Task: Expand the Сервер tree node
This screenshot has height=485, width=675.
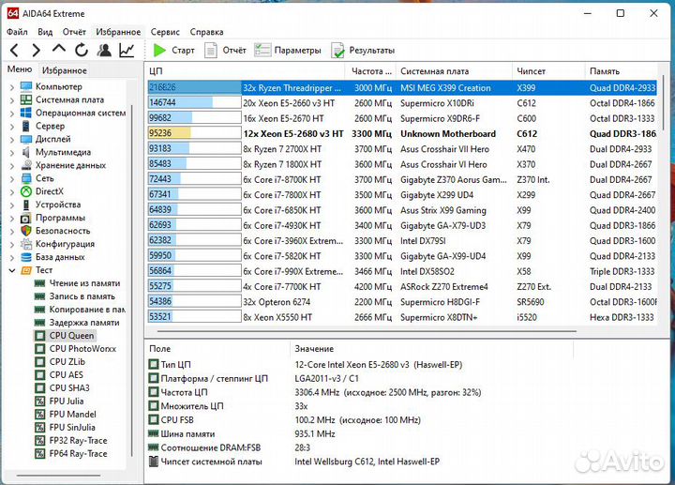Action: [x=11, y=127]
